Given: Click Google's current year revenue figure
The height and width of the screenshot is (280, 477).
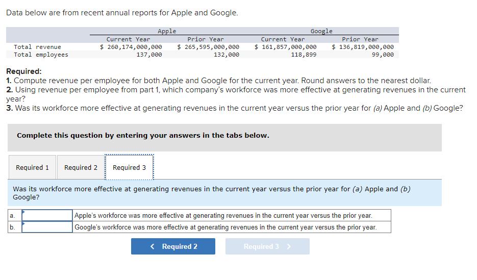Looking at the screenshot, I should pyautogui.click(x=286, y=47).
